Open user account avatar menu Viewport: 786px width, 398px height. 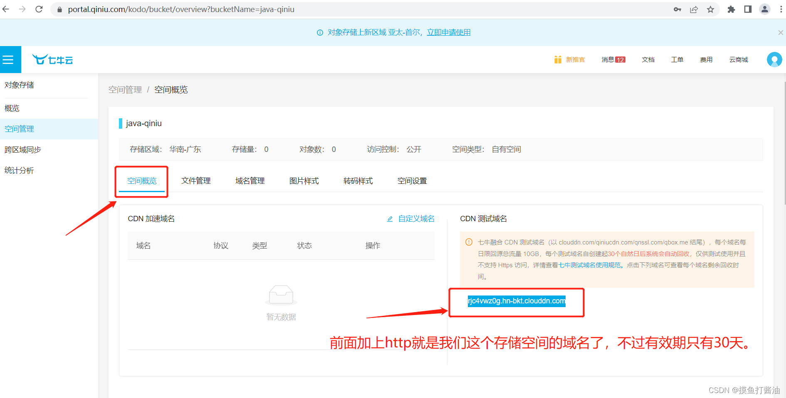[774, 60]
